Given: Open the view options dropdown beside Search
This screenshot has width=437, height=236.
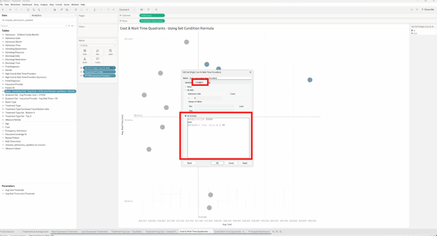Looking at the screenshot, I should pyautogui.click(x=73, y=26).
